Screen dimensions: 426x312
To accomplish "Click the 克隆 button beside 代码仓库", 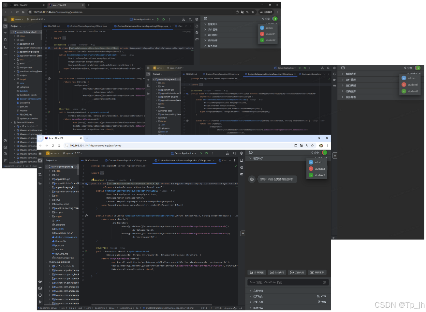I will 322,302.
